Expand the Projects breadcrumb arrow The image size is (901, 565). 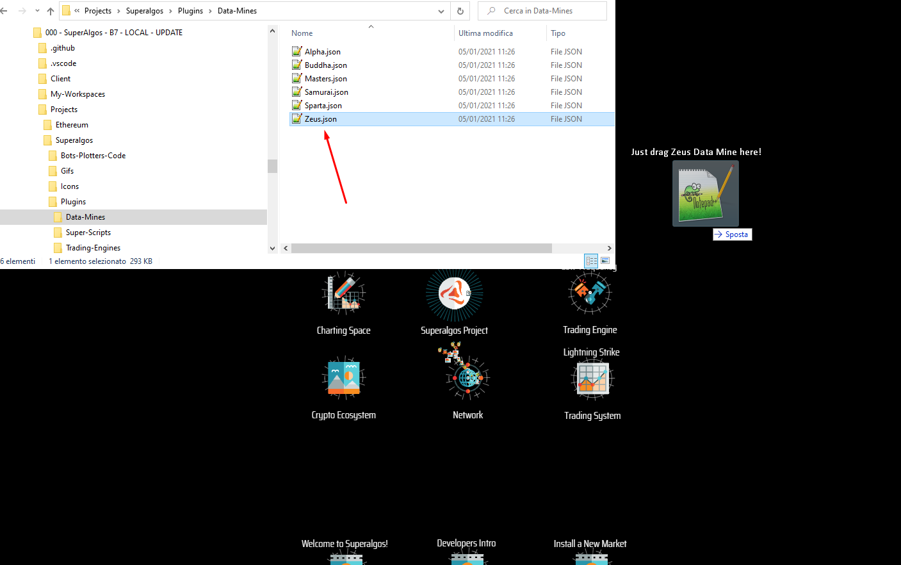pos(118,11)
